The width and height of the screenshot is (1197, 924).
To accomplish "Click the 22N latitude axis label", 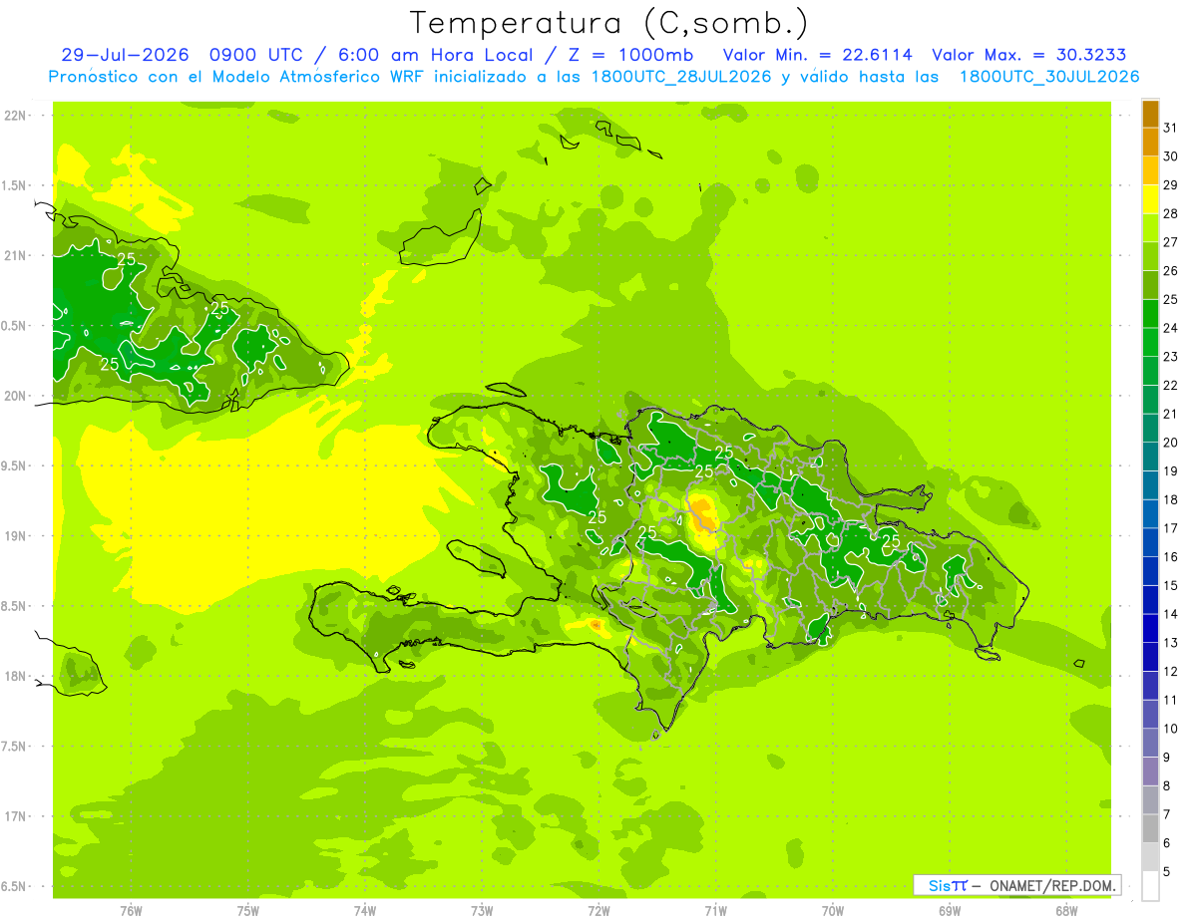I will click(15, 115).
